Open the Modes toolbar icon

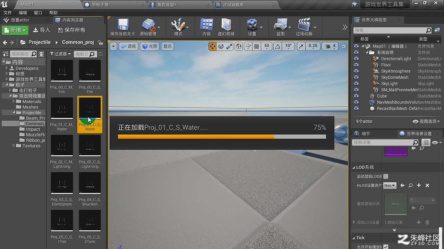click(178, 27)
